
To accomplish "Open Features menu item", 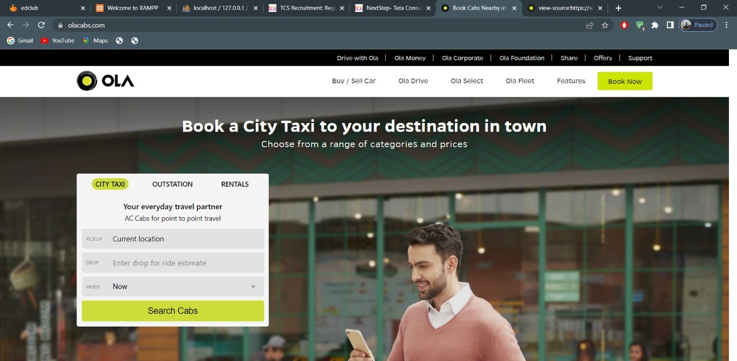I will [x=571, y=81].
